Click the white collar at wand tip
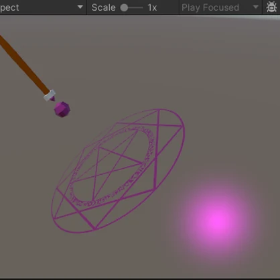The height and width of the screenshot is (280, 280). pos(50,95)
